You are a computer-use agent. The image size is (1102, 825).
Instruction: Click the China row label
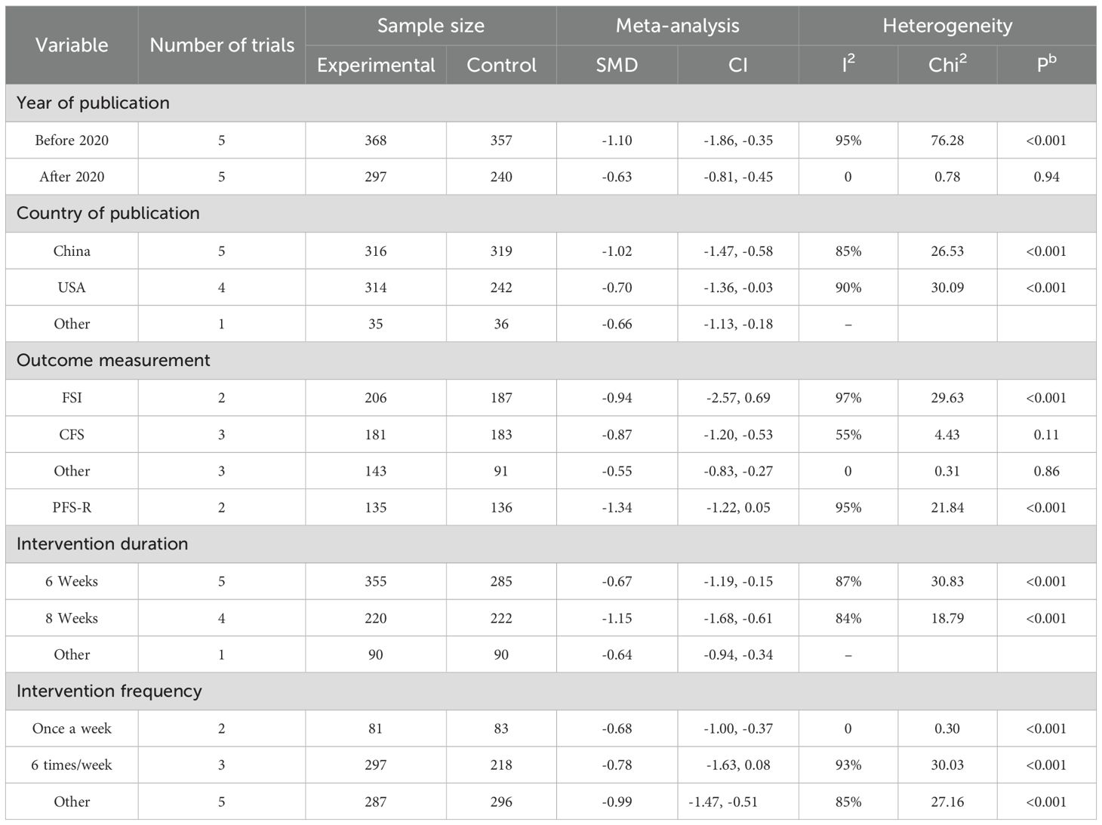pyautogui.click(x=72, y=251)
